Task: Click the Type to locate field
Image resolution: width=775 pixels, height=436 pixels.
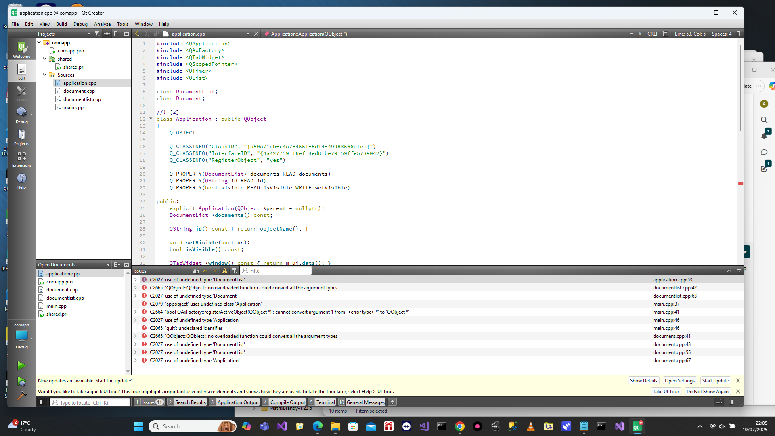Action: [89, 402]
